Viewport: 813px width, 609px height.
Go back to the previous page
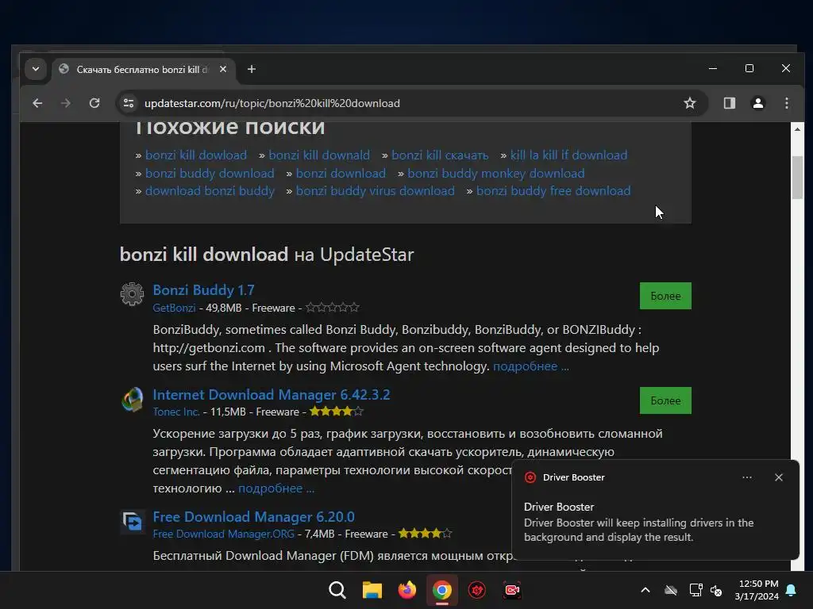click(x=37, y=103)
